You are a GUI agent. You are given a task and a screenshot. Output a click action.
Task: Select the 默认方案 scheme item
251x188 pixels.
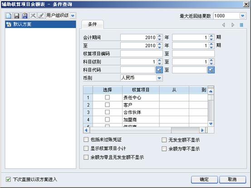pyautogui.click(x=40, y=24)
